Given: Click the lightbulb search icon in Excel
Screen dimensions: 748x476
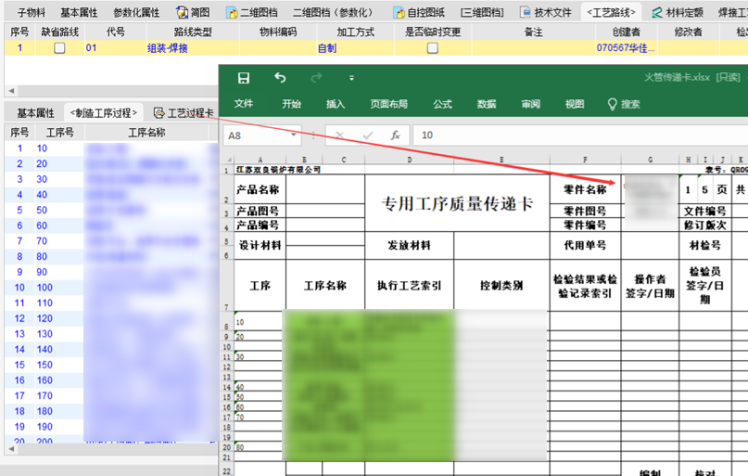Looking at the screenshot, I should [x=612, y=104].
